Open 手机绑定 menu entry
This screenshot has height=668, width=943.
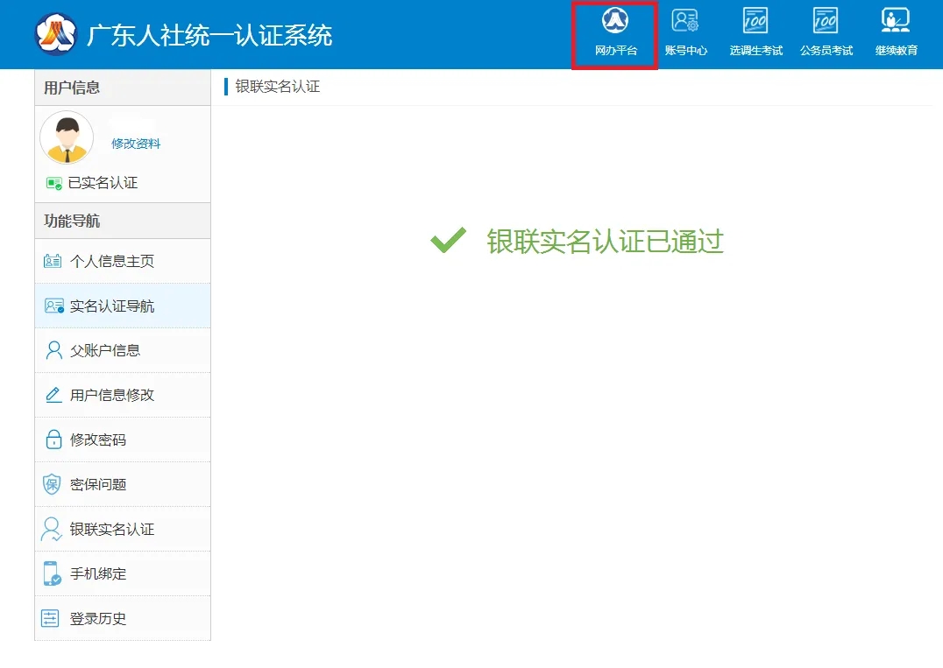click(x=123, y=573)
